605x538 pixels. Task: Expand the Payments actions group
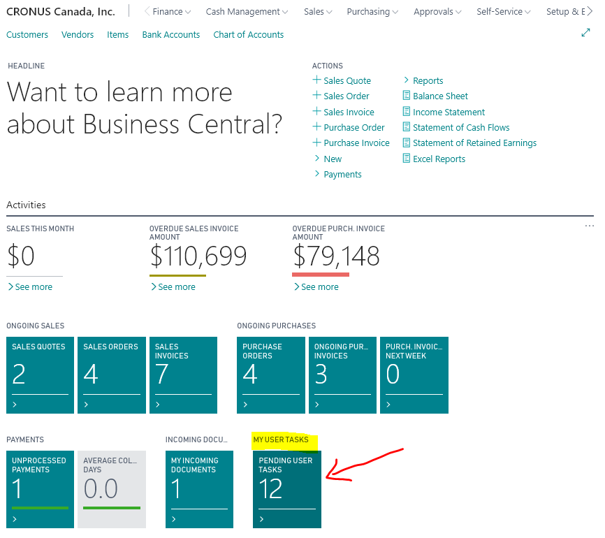point(338,174)
